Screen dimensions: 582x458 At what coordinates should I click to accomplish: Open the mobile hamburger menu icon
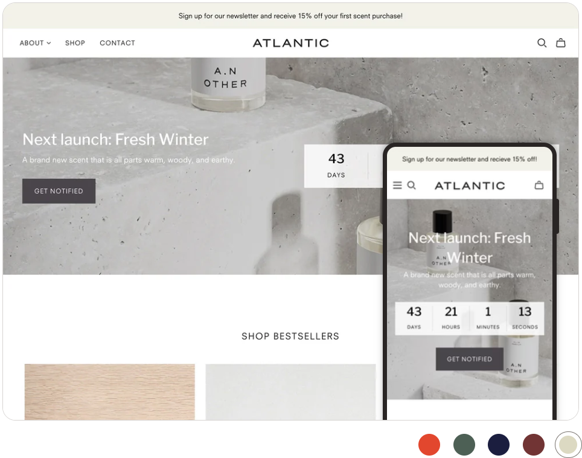coord(397,185)
